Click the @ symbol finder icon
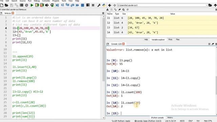 (x=26, y=5)
